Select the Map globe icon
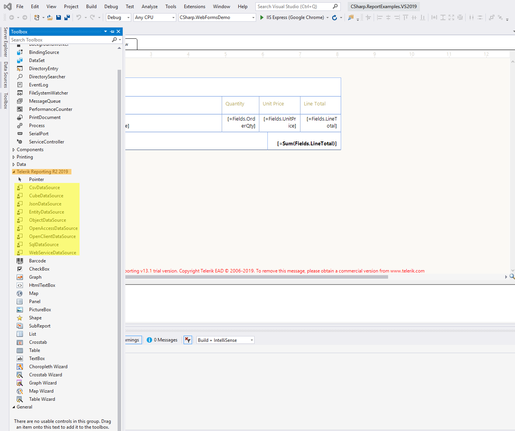This screenshot has height=431, width=515. pos(20,293)
